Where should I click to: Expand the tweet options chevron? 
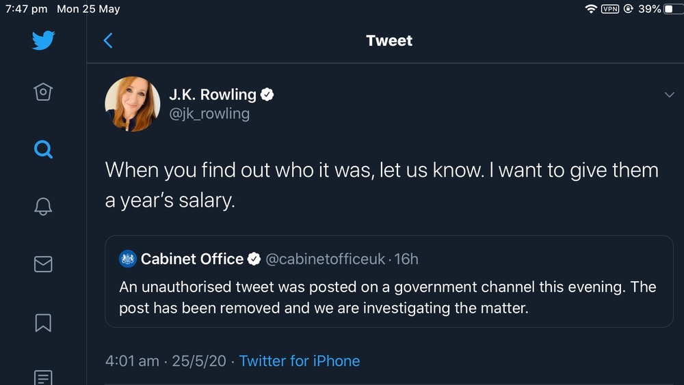click(x=669, y=95)
